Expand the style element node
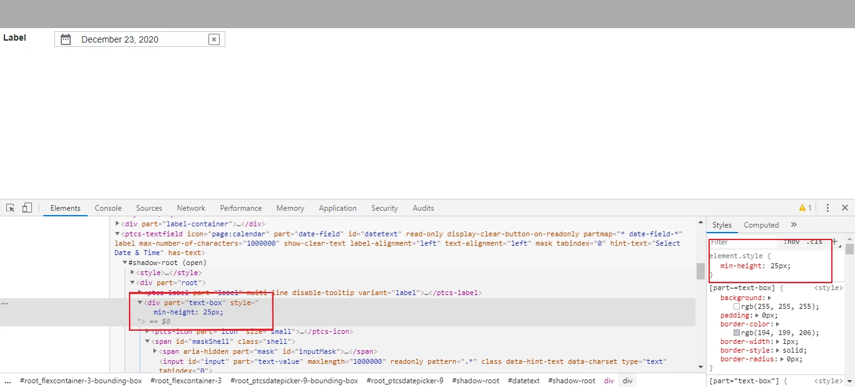The height and width of the screenshot is (387, 855). [133, 273]
